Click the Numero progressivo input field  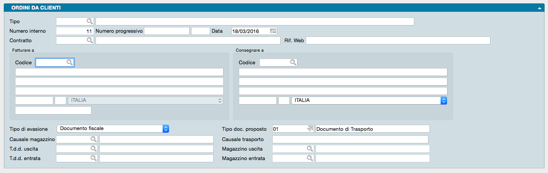point(166,31)
